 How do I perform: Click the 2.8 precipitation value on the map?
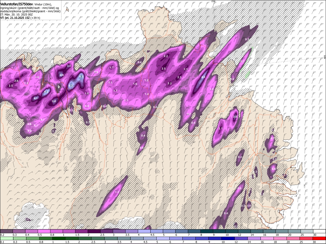[16, 81]
